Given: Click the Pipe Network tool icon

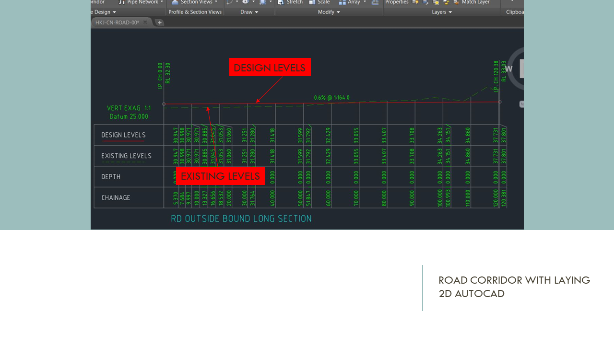Looking at the screenshot, I should 122,2.
